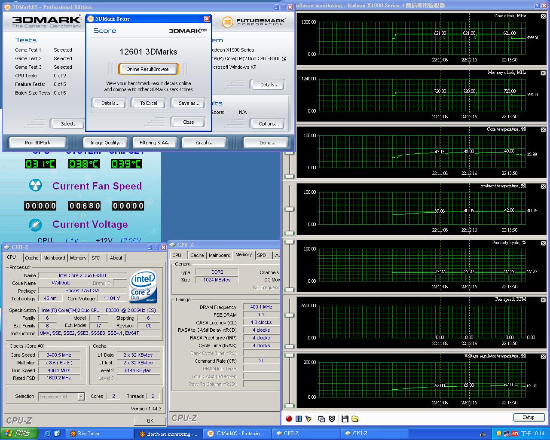This screenshot has height=440, width=550.
Task: Click the second quick launch icon beside Internet Explorer
Action: tap(57, 434)
